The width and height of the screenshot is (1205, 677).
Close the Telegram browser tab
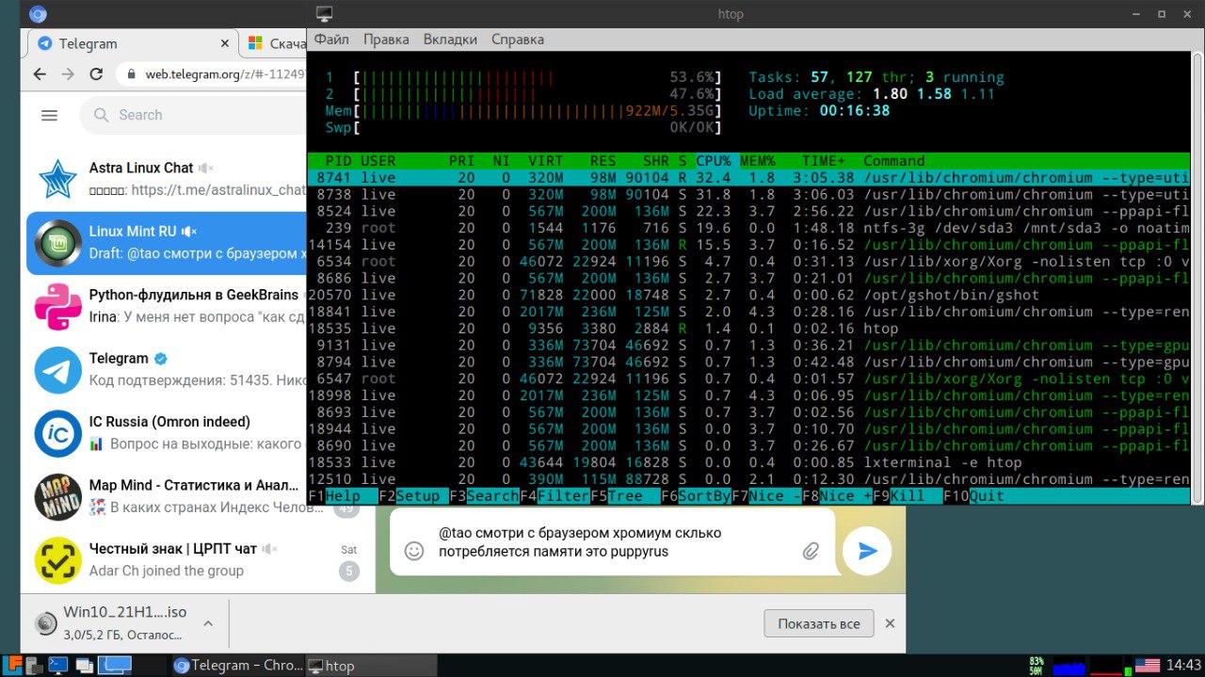pyautogui.click(x=225, y=43)
